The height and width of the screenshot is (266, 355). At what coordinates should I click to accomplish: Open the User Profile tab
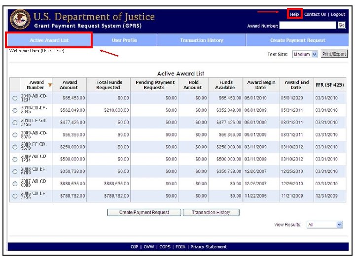[124, 40]
